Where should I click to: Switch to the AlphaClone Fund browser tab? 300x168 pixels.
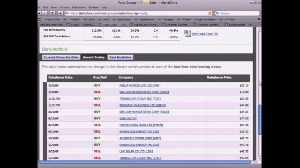click(145, 25)
